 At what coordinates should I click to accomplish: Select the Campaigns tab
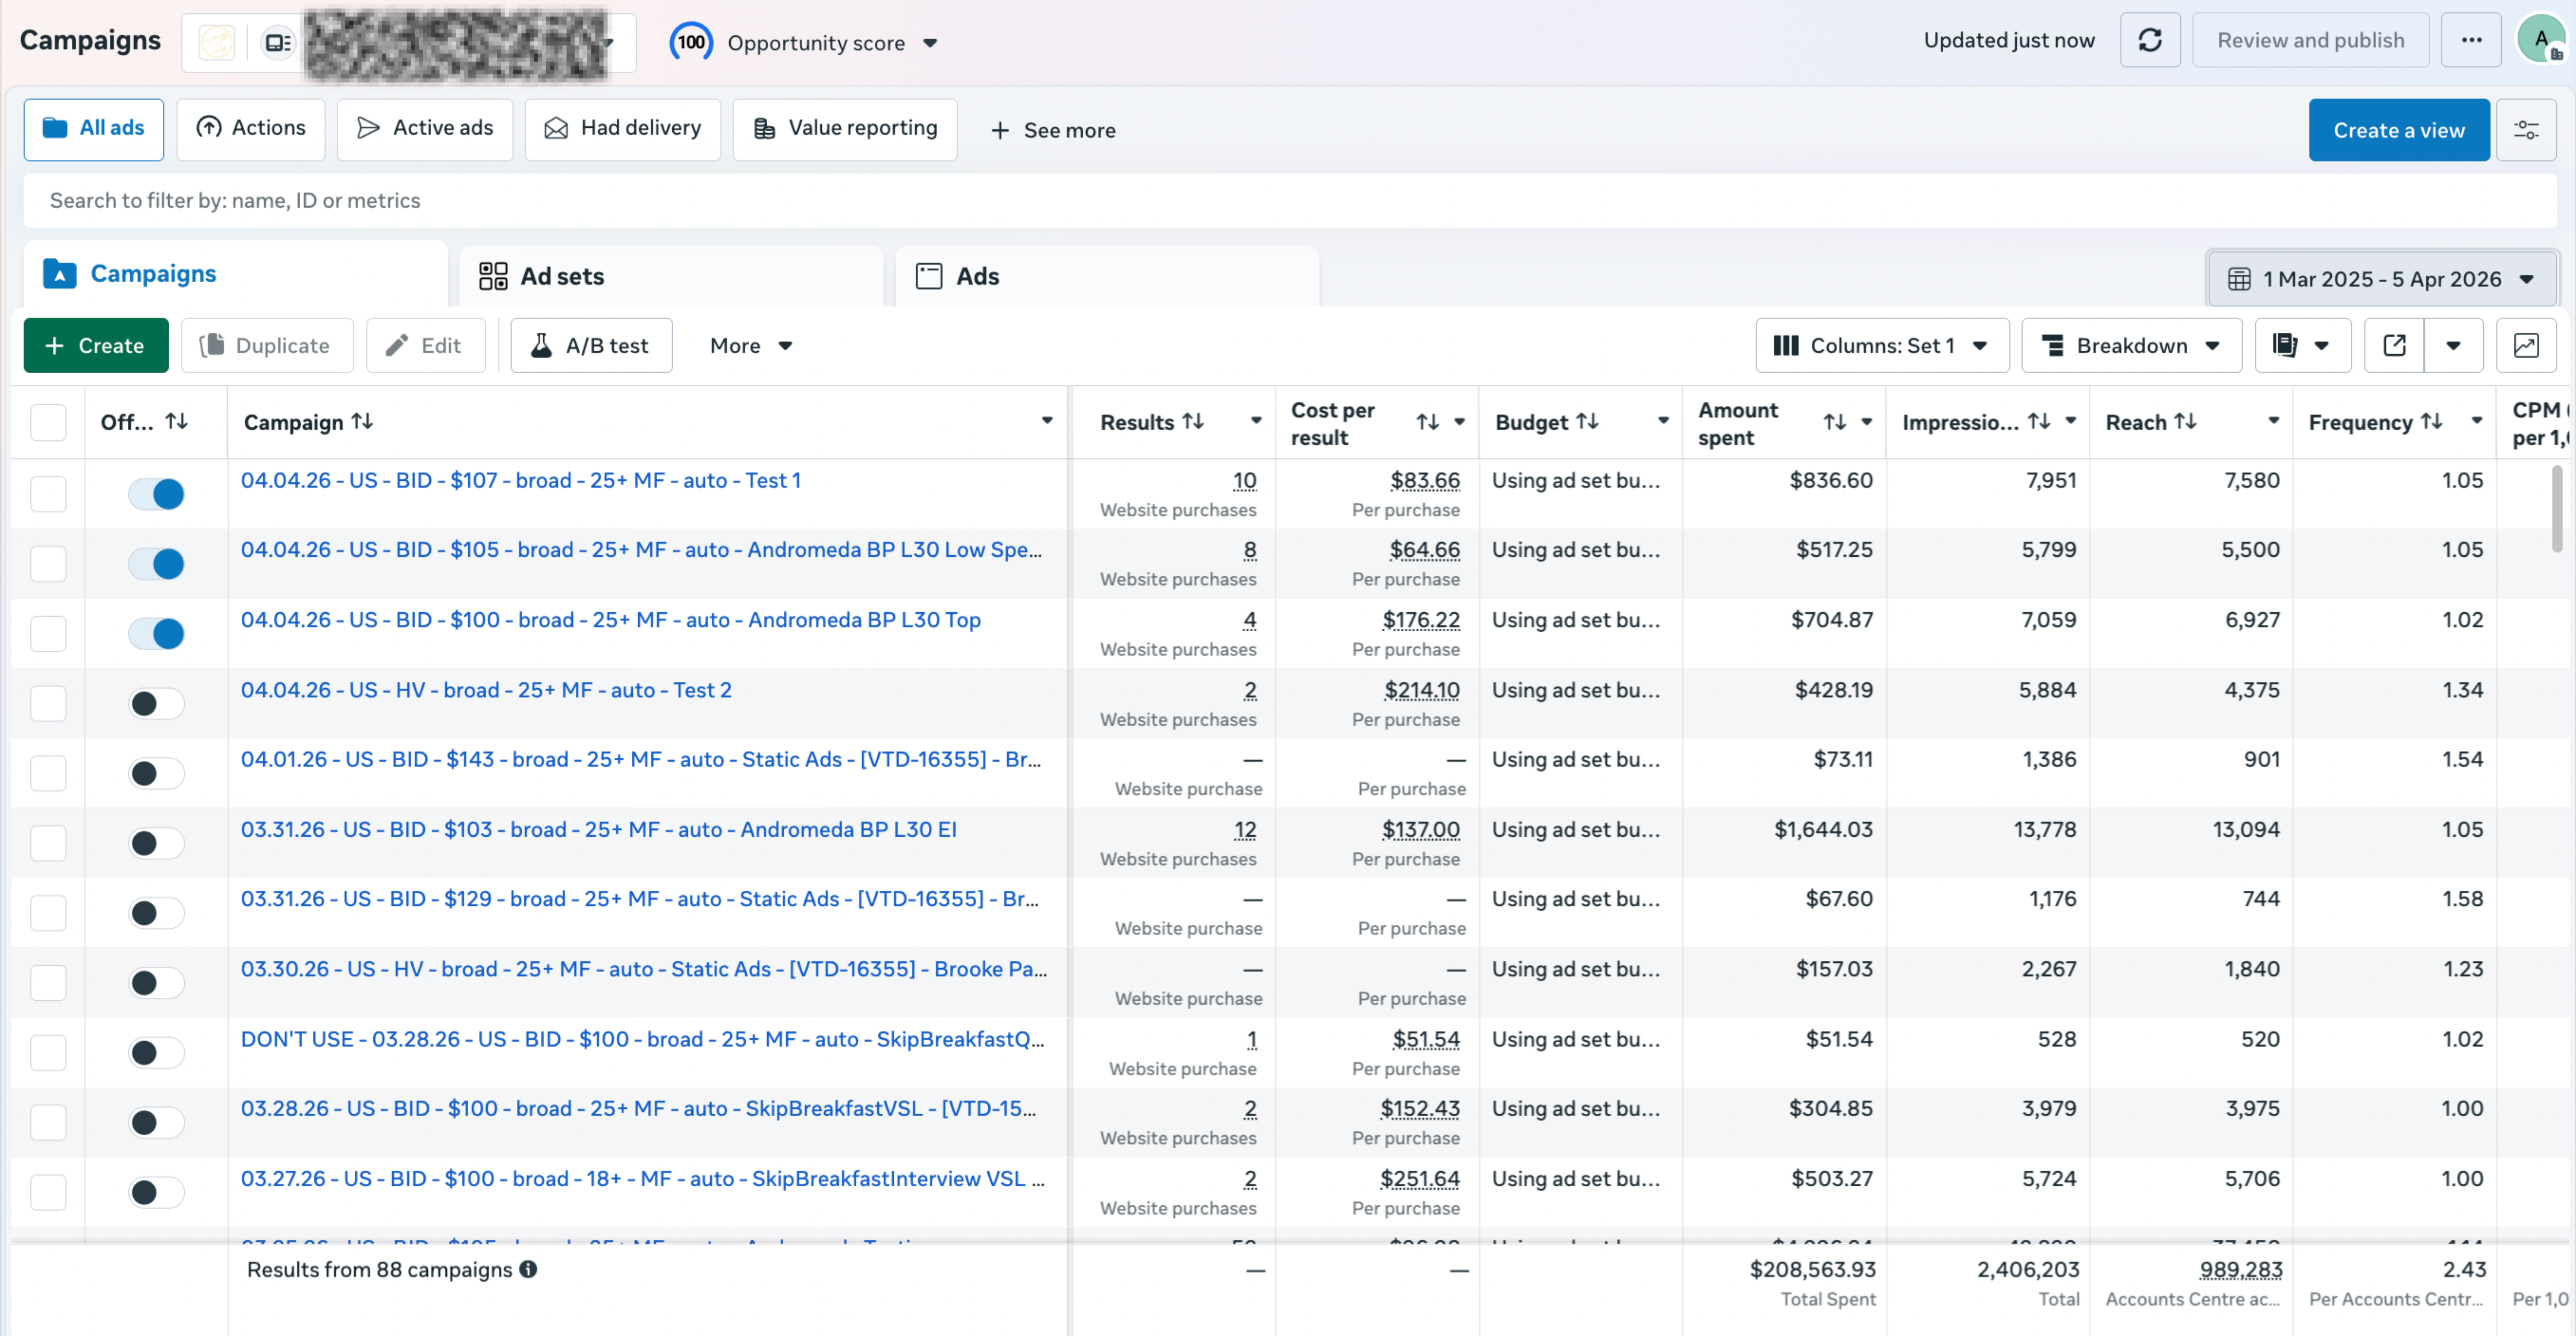[236, 274]
